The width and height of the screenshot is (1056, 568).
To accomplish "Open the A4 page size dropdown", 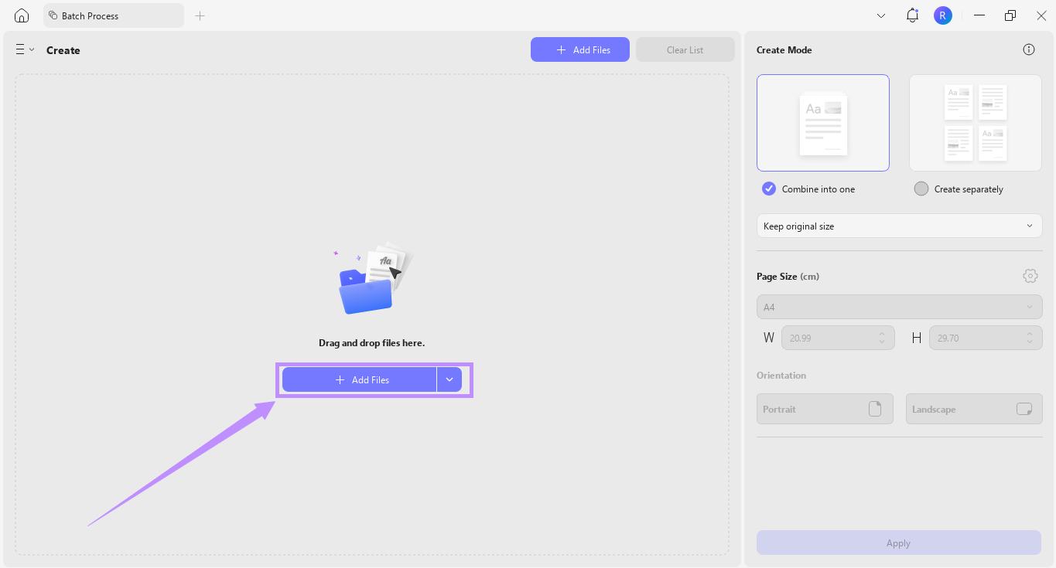I will tap(898, 307).
